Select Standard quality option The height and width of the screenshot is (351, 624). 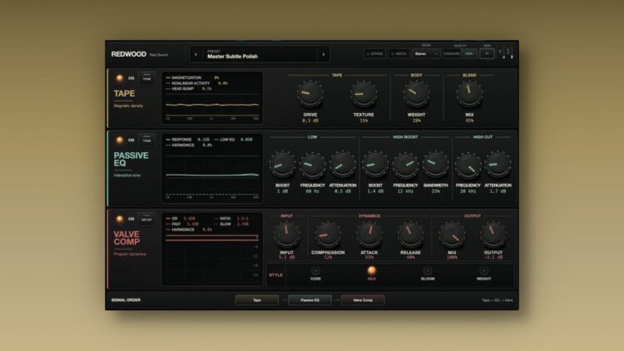(452, 54)
